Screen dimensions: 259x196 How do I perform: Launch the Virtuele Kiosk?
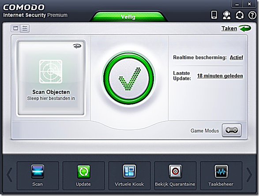[129, 176]
